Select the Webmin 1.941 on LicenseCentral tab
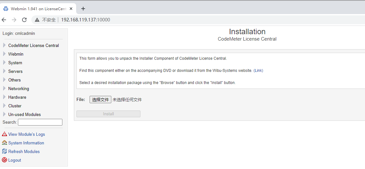 tap(38, 9)
